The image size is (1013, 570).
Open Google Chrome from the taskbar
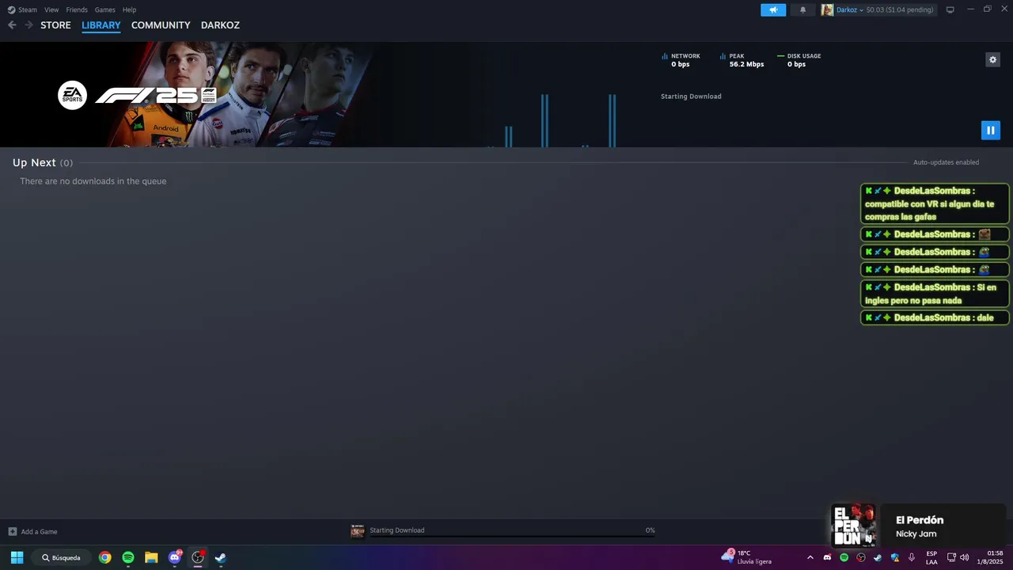click(x=105, y=557)
